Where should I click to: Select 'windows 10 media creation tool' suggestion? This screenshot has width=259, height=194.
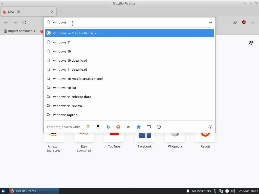point(129,79)
